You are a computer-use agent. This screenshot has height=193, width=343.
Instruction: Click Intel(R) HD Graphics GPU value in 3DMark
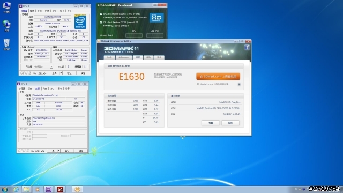point(230,102)
